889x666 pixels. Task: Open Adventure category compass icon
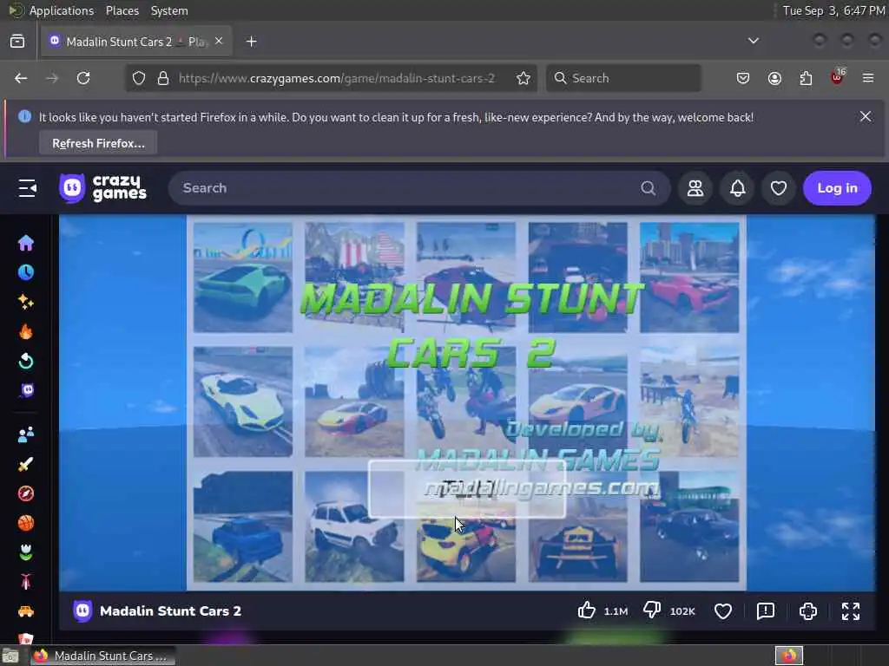click(25, 493)
